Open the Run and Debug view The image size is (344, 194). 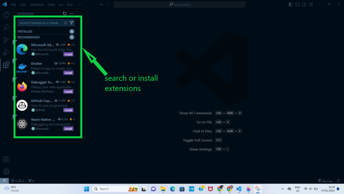coord(6,52)
